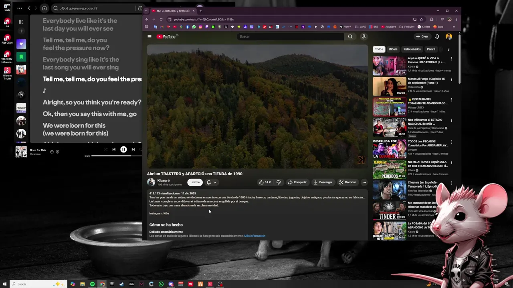Open options for Manos Al Fuego video
The image size is (513, 288).
[x=452, y=80]
